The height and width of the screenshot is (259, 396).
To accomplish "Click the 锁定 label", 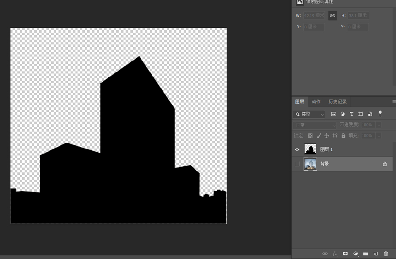I will coord(299,136).
